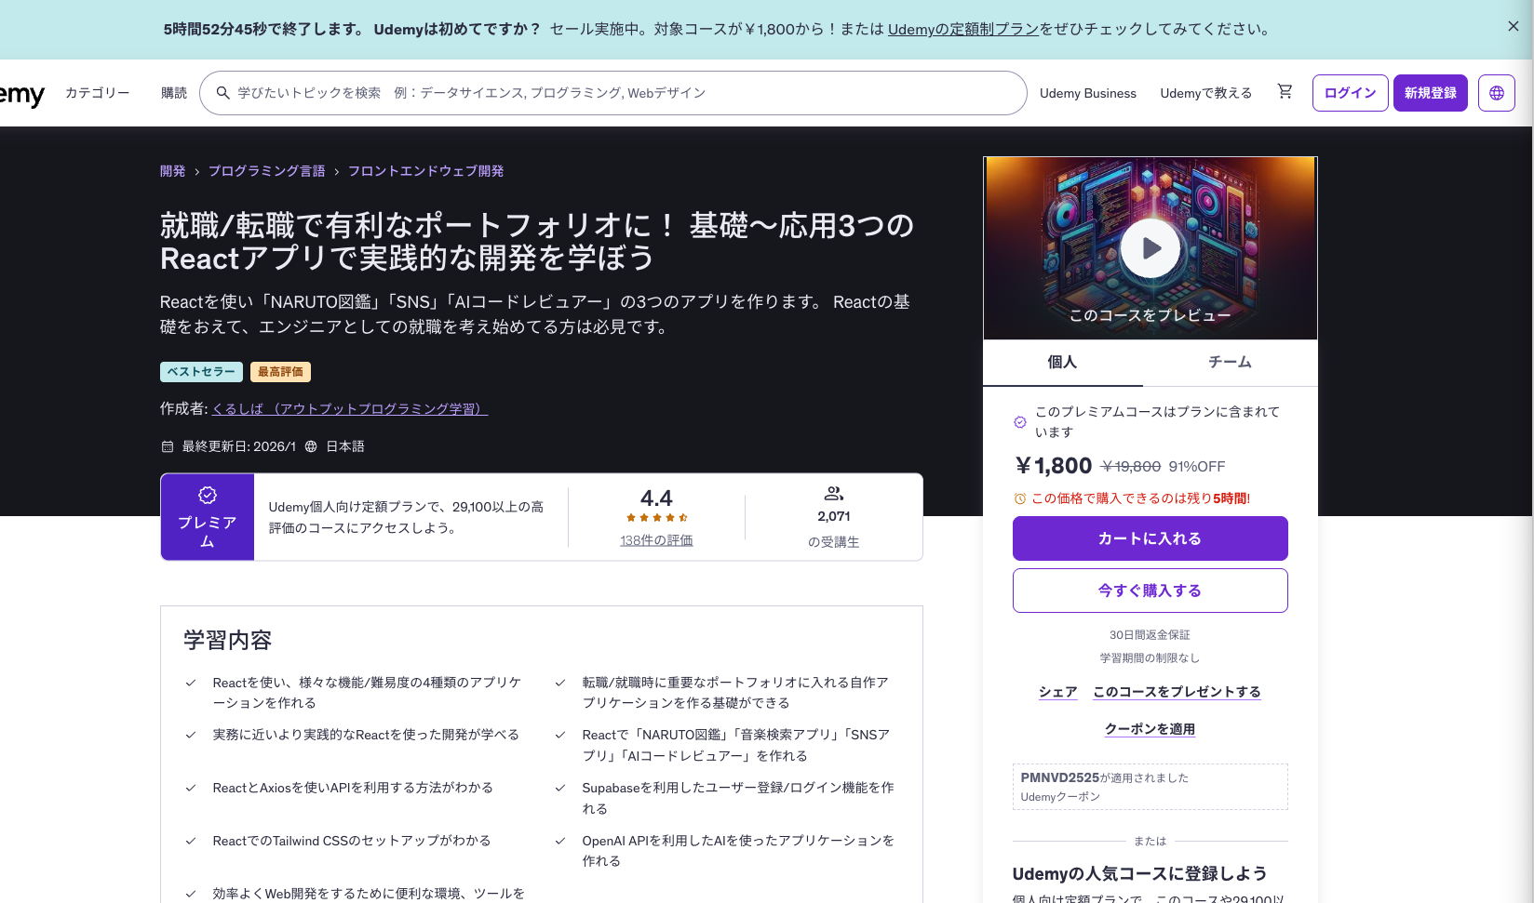
Task: Click the globe icon next to 日本語
Action: coord(311,446)
